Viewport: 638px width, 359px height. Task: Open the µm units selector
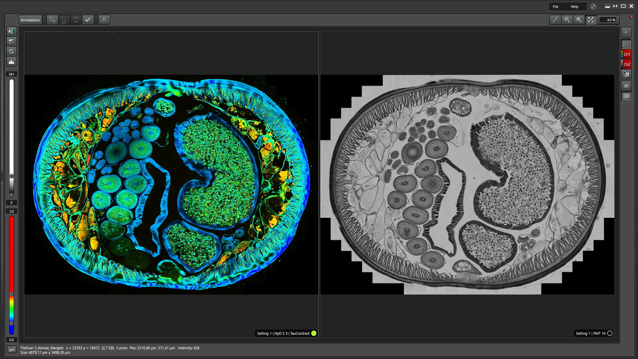[x=12, y=350]
